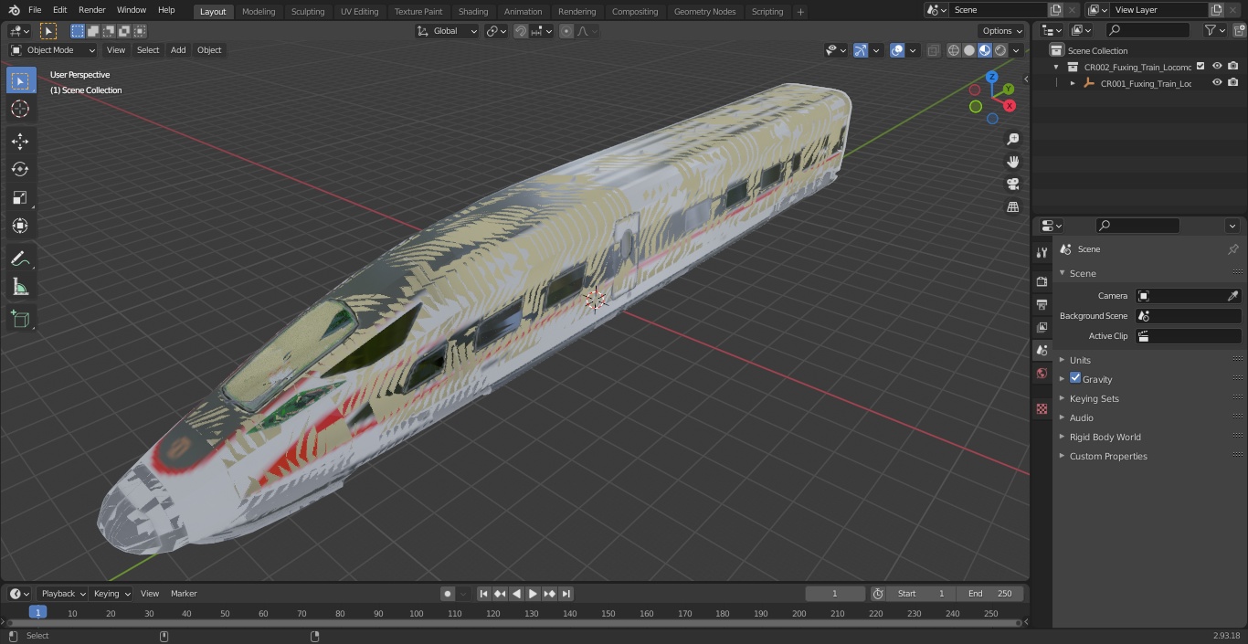Viewport: 1248px width, 644px height.
Task: Select the Measure tool
Action: click(20, 287)
